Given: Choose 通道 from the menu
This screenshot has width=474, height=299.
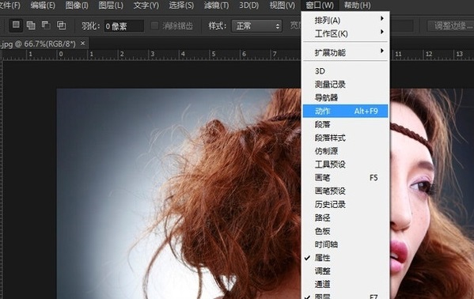Looking at the screenshot, I should (345, 284).
